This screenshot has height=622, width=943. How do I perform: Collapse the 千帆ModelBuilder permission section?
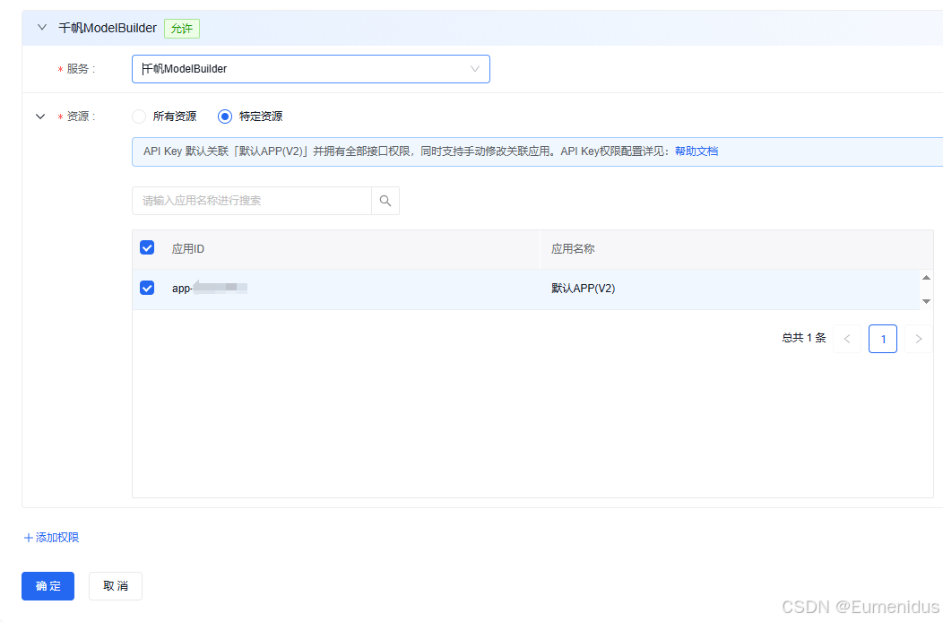tap(41, 28)
